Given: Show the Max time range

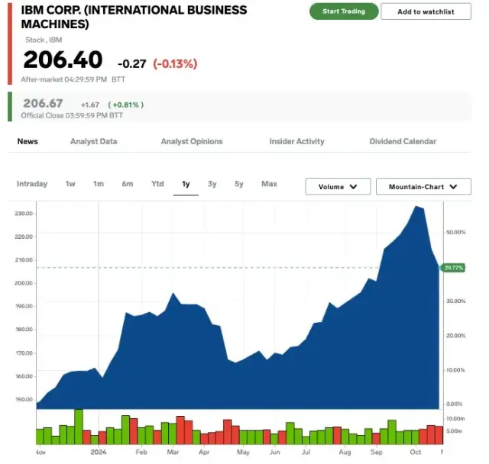Looking at the screenshot, I should click(x=269, y=184).
